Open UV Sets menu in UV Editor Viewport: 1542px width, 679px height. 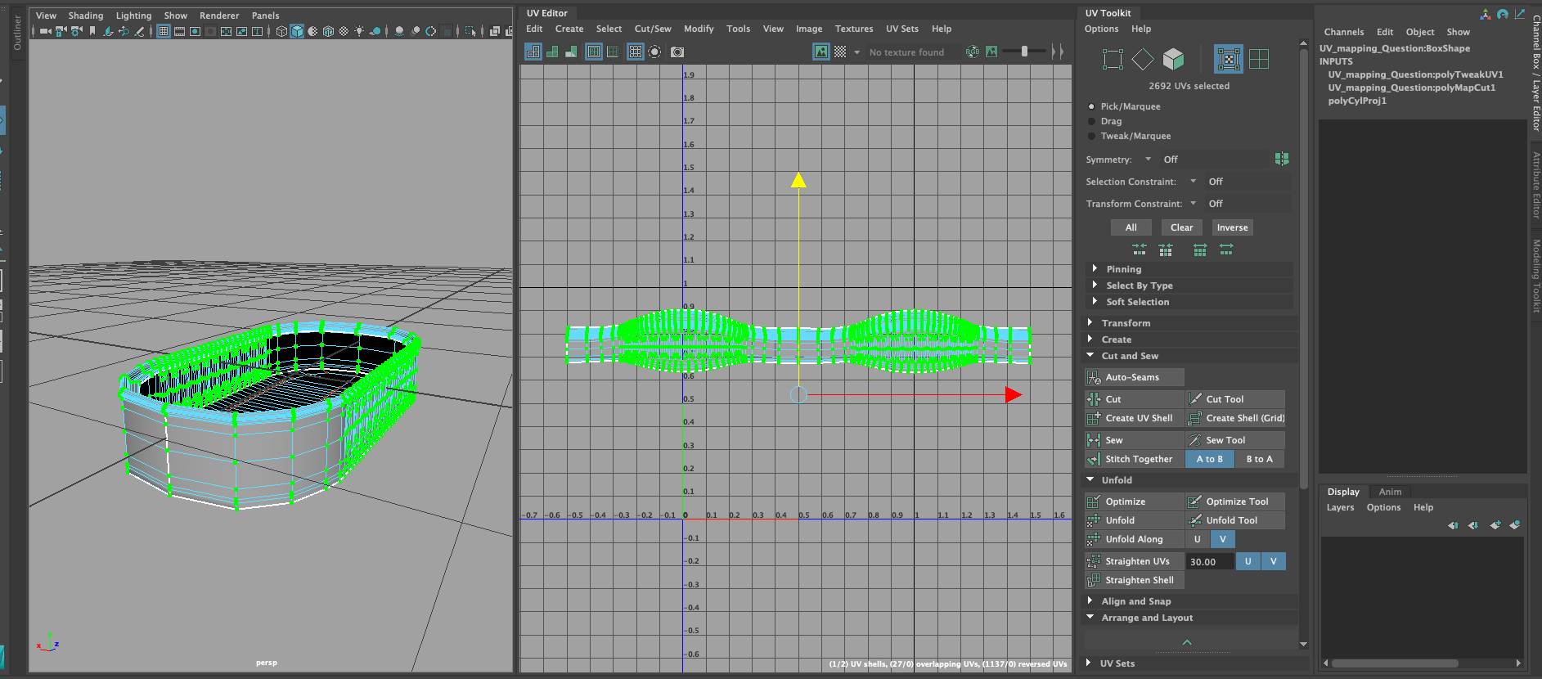click(902, 29)
